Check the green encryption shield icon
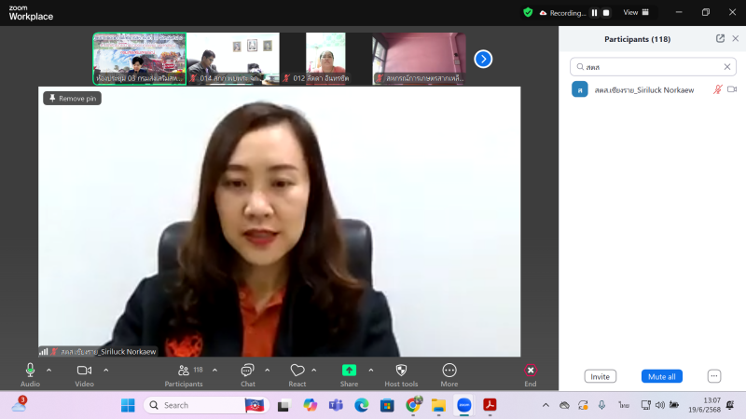 [528, 12]
